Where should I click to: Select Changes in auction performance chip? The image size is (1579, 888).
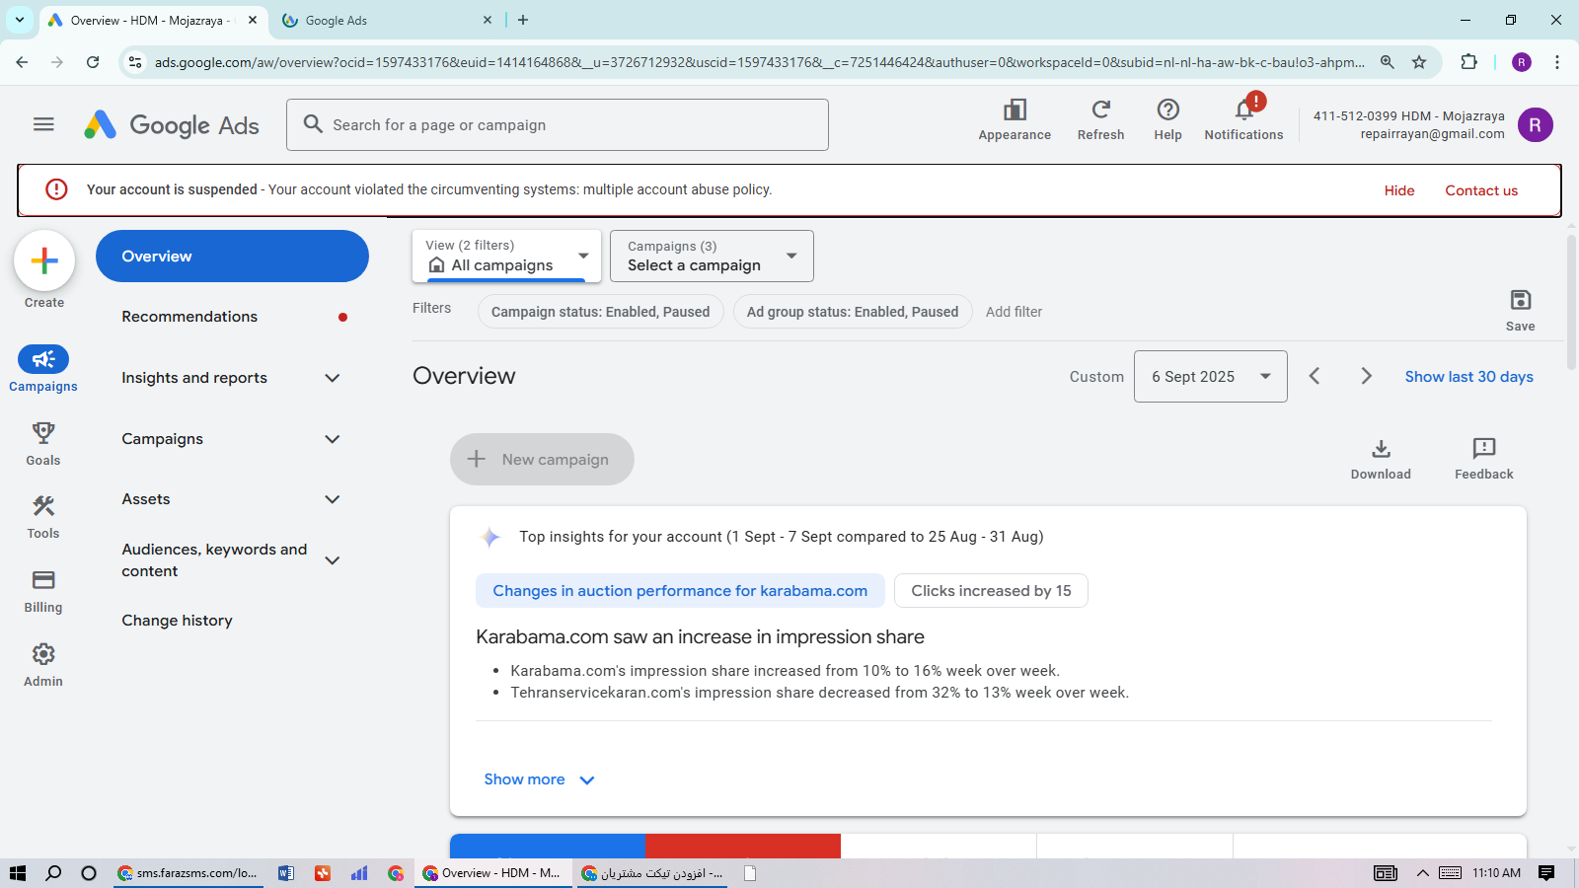(680, 591)
